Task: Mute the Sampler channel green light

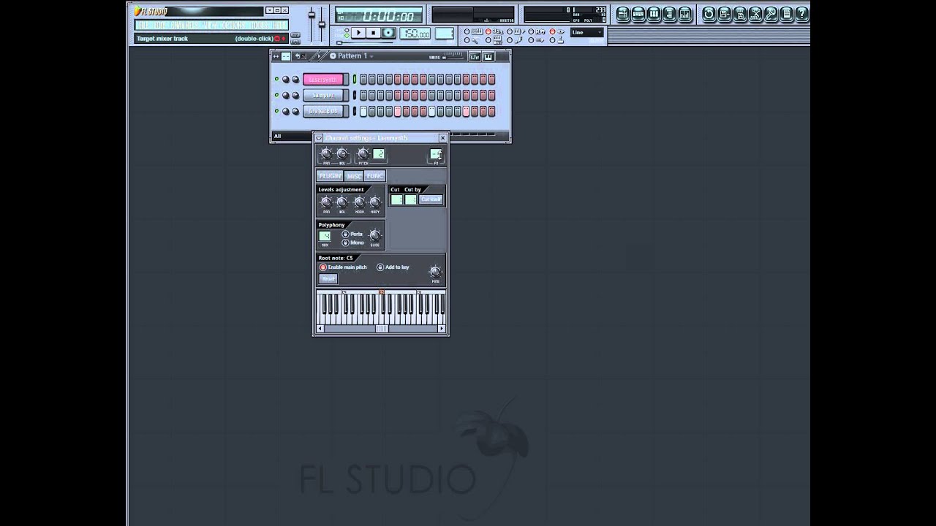Action: coord(276,96)
